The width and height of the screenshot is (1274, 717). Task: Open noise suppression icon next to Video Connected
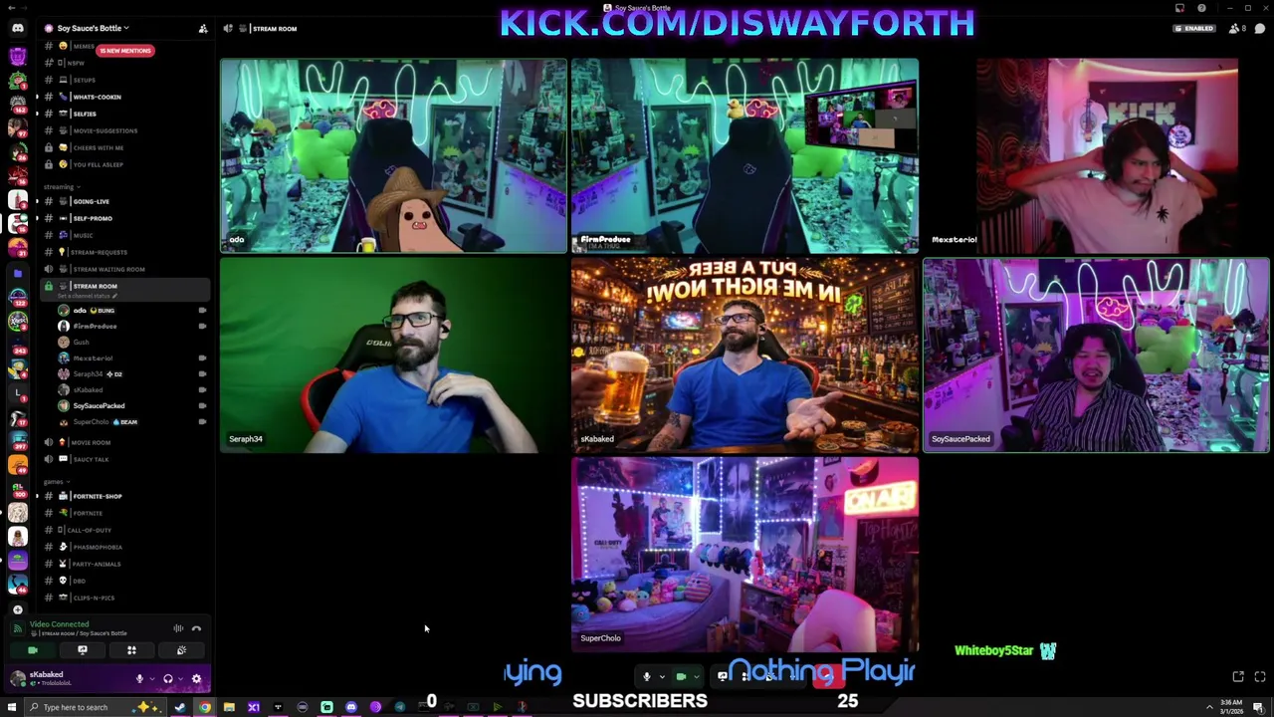click(x=178, y=628)
